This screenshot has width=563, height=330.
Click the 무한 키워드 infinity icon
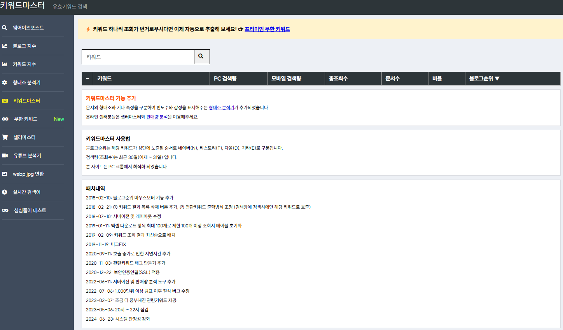click(5, 119)
